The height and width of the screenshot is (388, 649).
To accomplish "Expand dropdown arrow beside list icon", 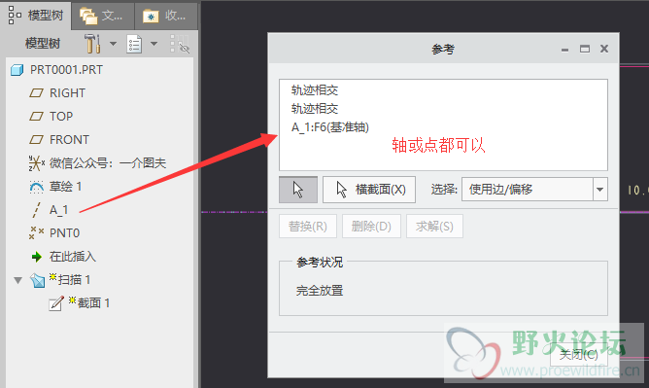I will [154, 44].
